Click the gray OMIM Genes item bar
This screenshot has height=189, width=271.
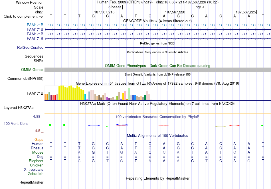point(157,70)
